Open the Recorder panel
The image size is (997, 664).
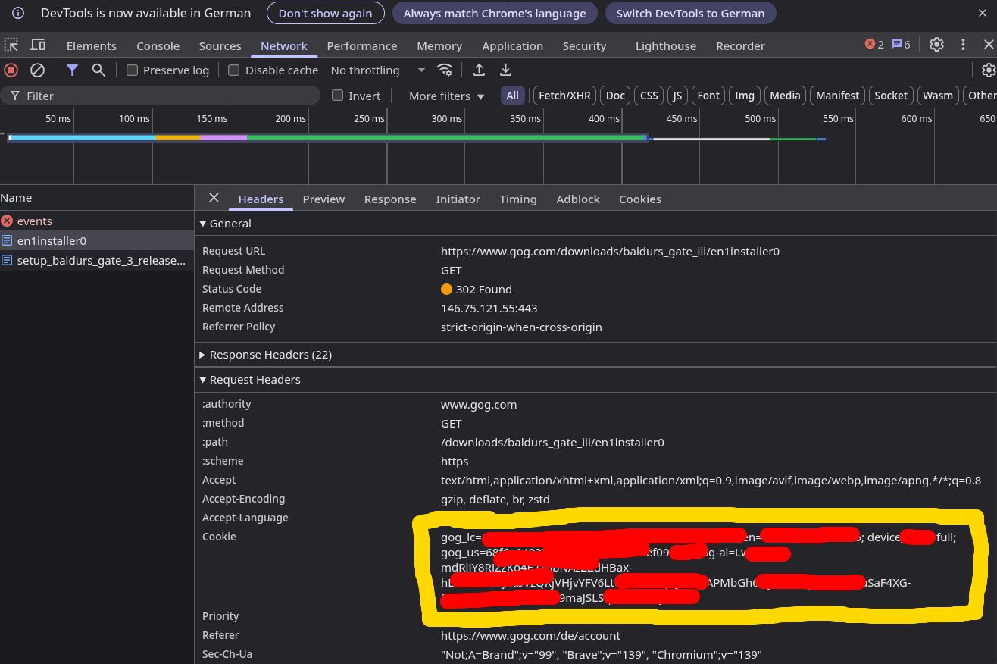tap(740, 45)
